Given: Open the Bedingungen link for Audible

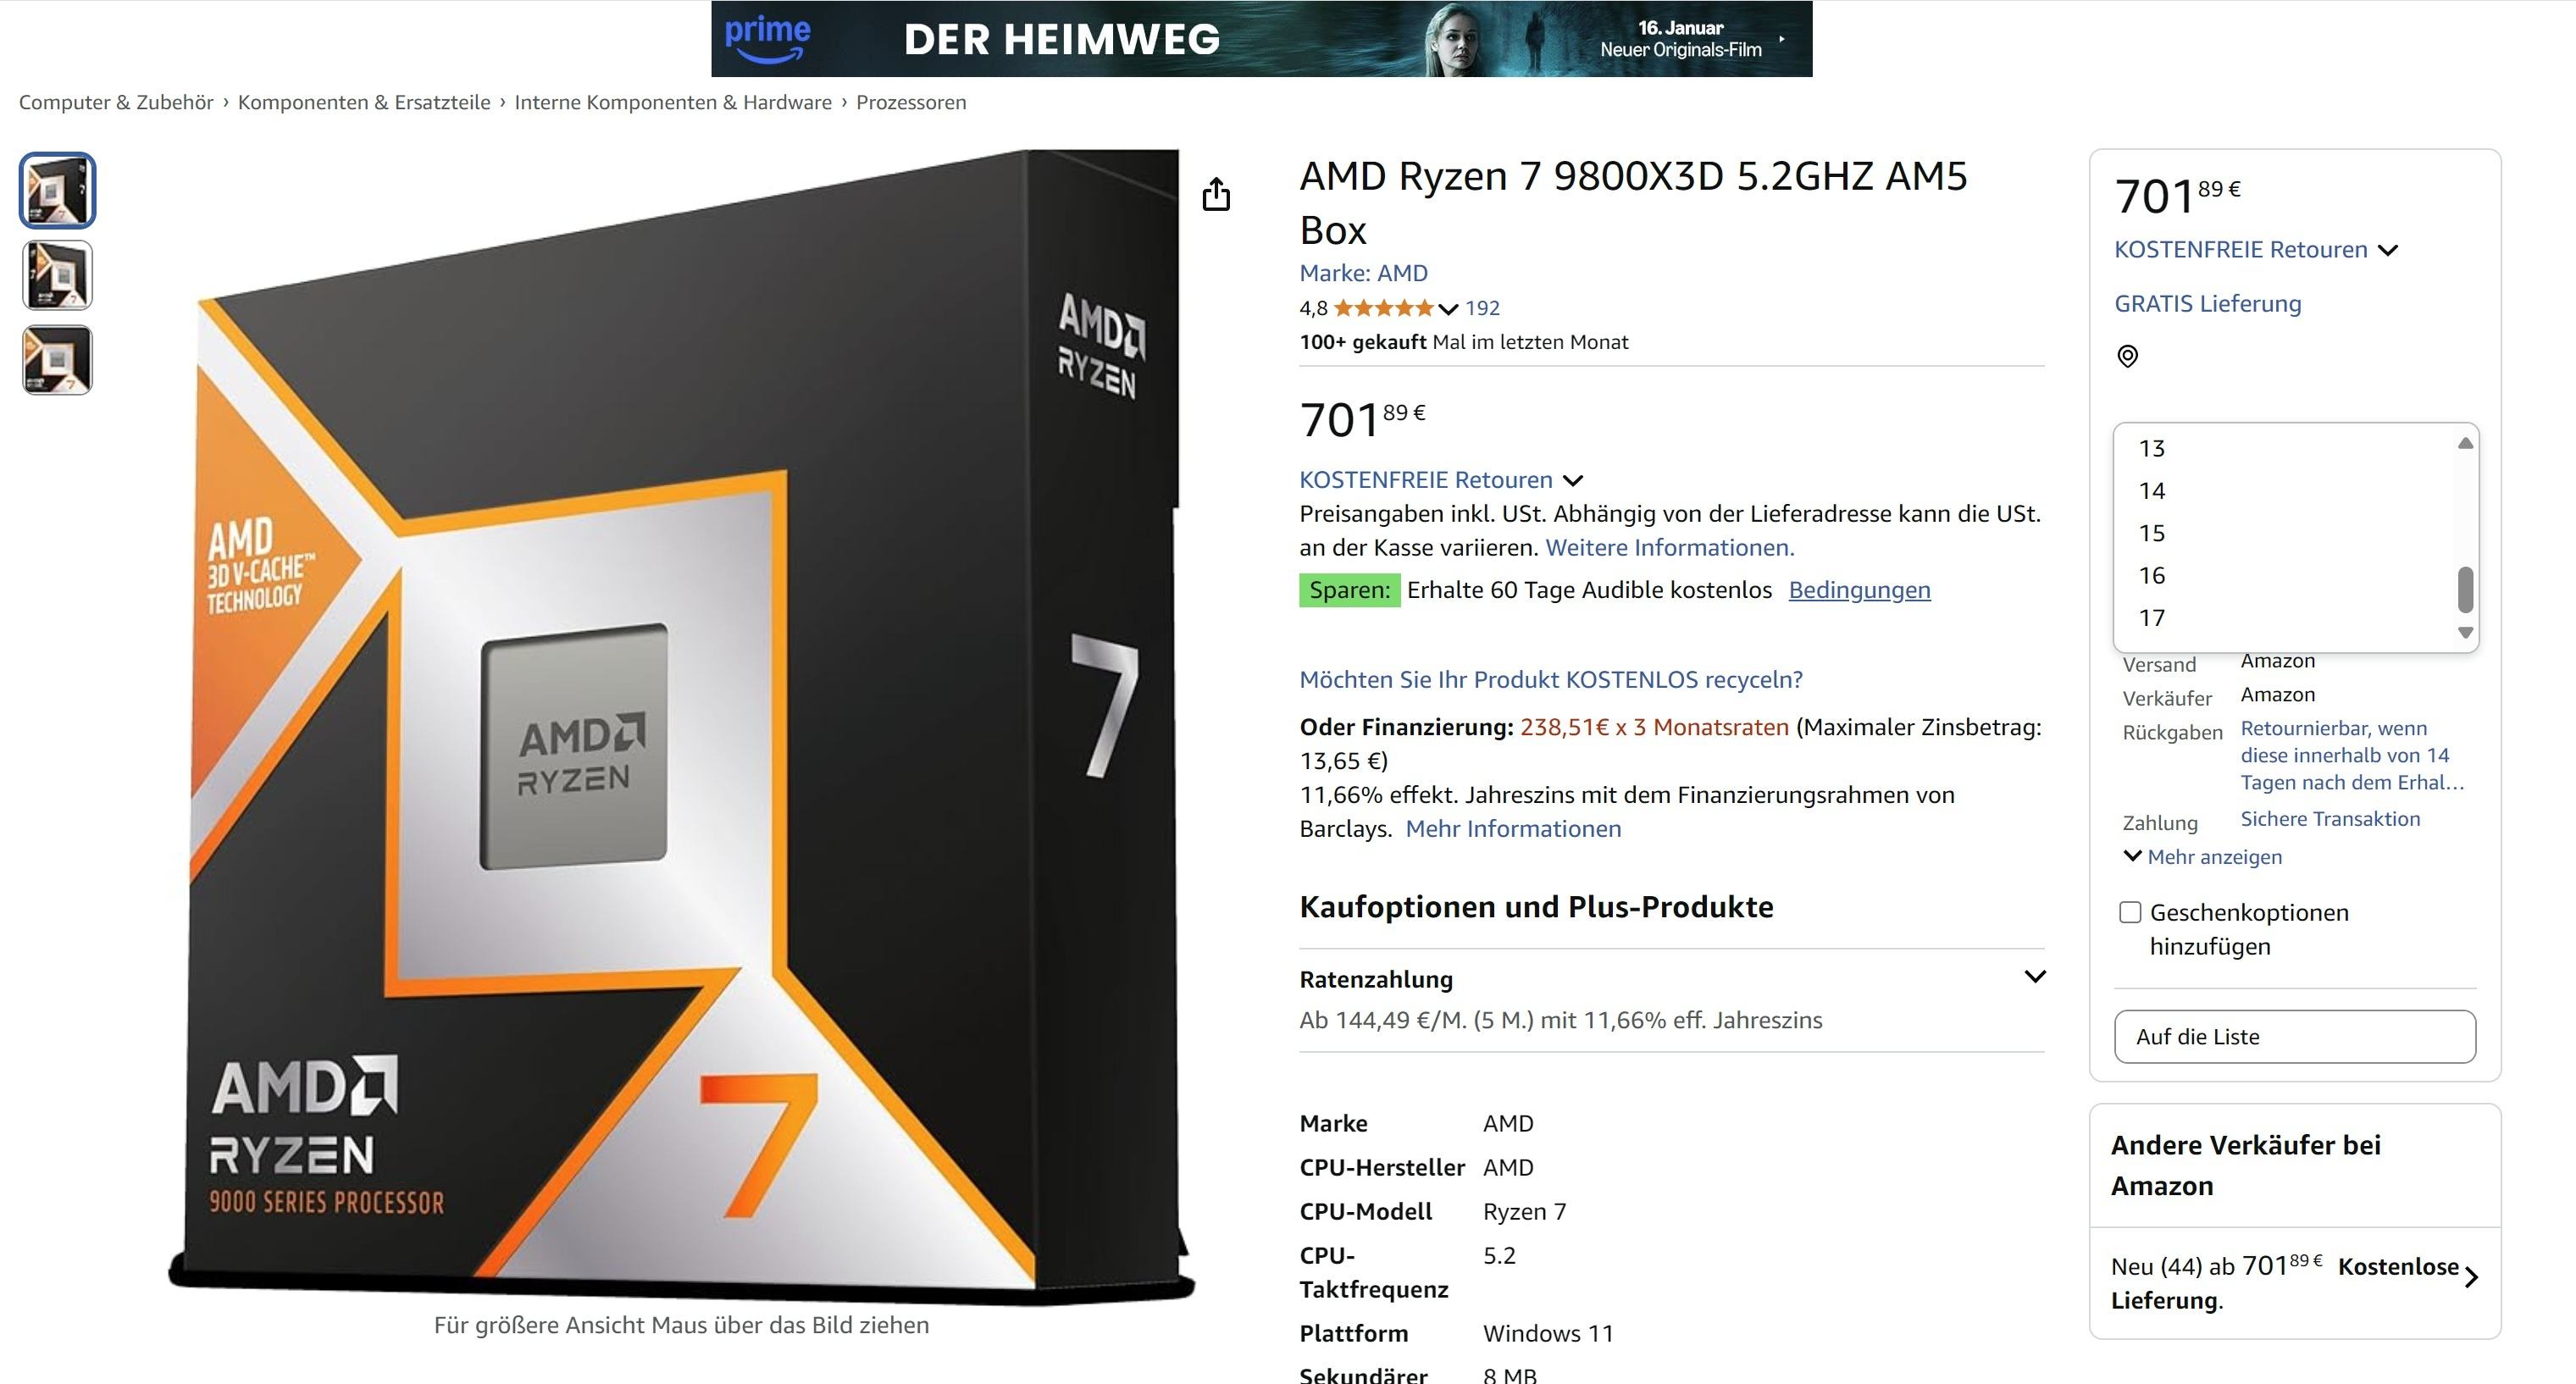Looking at the screenshot, I should [x=1859, y=590].
